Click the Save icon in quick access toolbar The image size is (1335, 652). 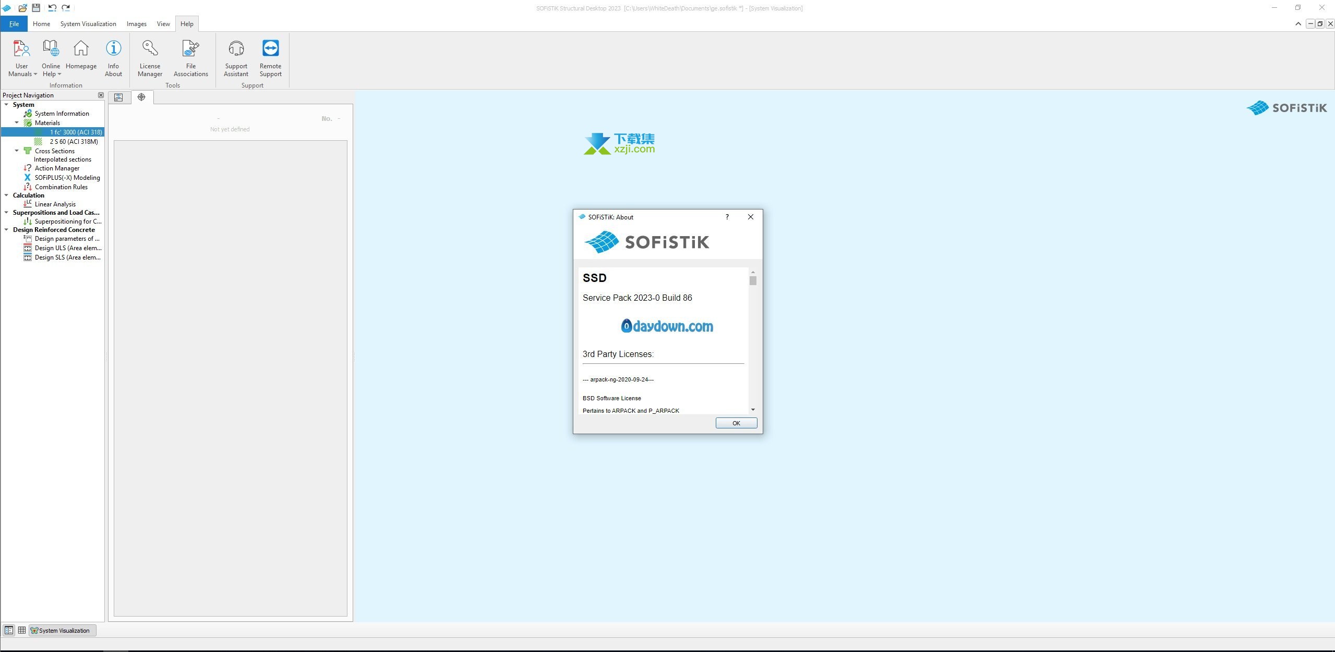point(36,8)
